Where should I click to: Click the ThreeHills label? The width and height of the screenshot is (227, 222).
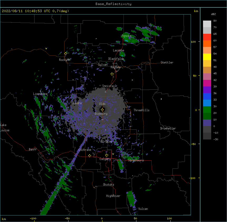click(x=141, y=110)
